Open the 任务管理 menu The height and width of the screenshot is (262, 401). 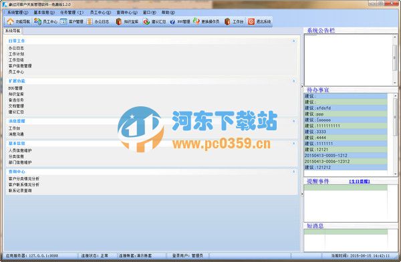72,12
